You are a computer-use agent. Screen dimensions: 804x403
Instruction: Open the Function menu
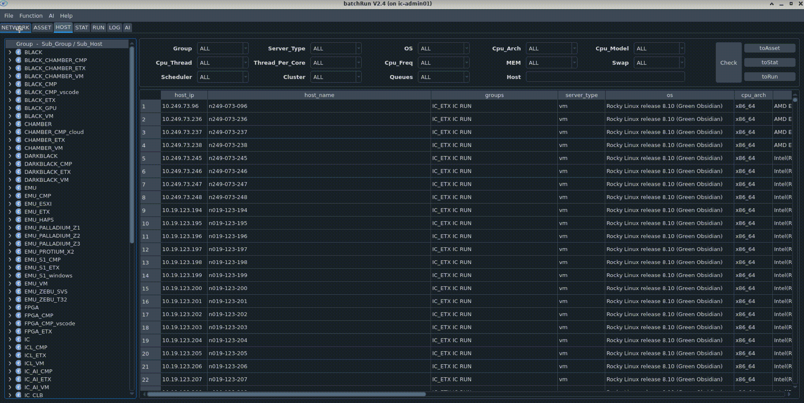click(31, 16)
